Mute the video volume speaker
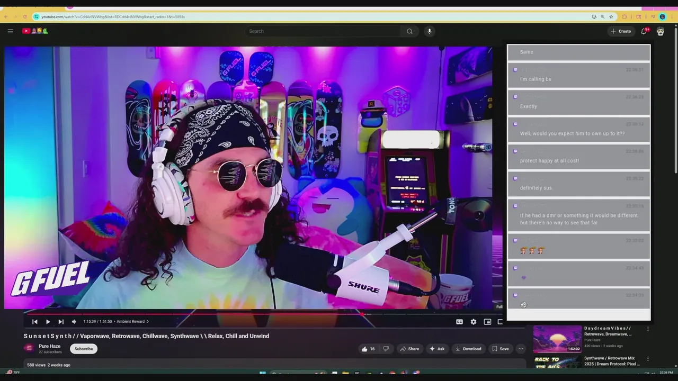This screenshot has height=381, width=678. [x=74, y=322]
